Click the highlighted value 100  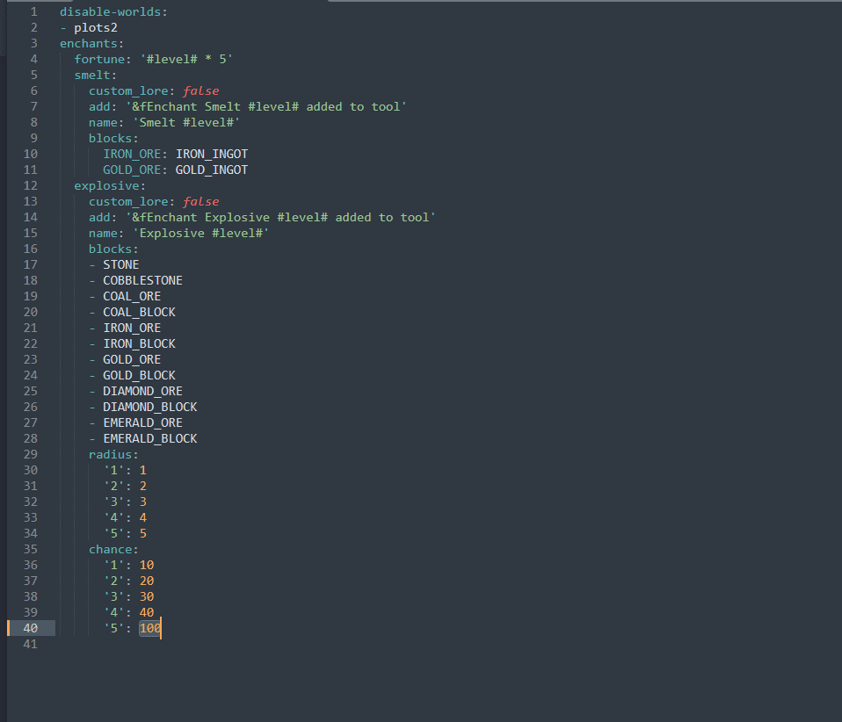point(149,628)
